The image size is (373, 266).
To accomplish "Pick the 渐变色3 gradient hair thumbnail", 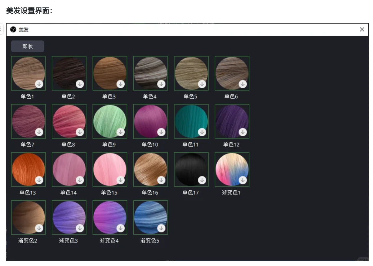I will tap(69, 217).
